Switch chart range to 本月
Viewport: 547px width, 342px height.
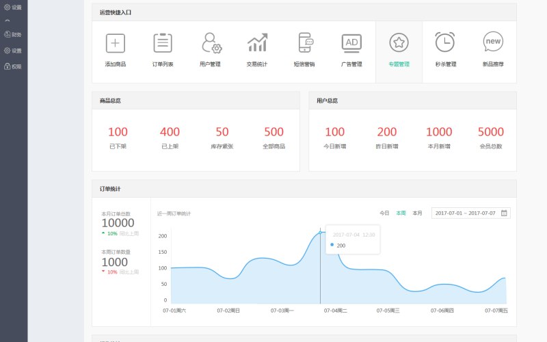(x=417, y=213)
